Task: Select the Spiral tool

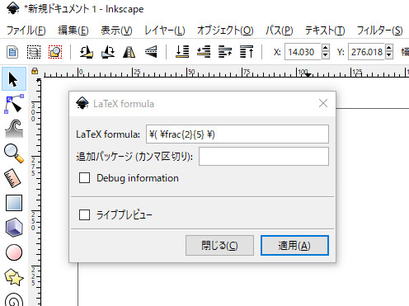Action: [14, 299]
